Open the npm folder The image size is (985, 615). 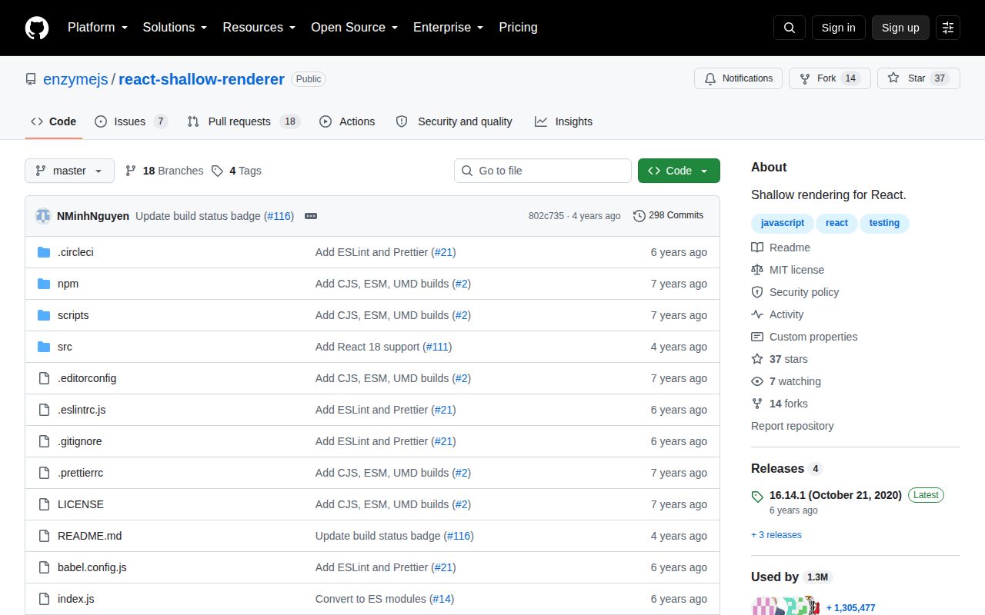(x=68, y=284)
